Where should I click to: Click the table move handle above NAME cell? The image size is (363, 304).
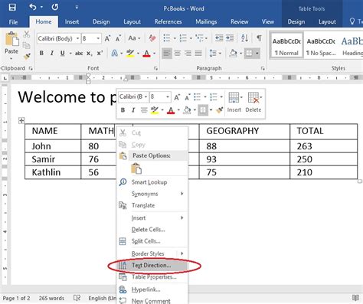[21, 120]
